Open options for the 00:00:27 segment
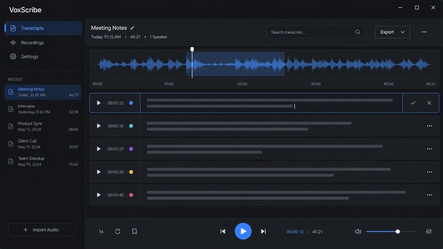 click(429, 149)
